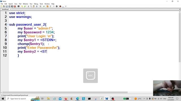The width and height of the screenshot is (181, 101).
Task: Click on 'password_user_2' subroutine name
Action: click(31, 24)
